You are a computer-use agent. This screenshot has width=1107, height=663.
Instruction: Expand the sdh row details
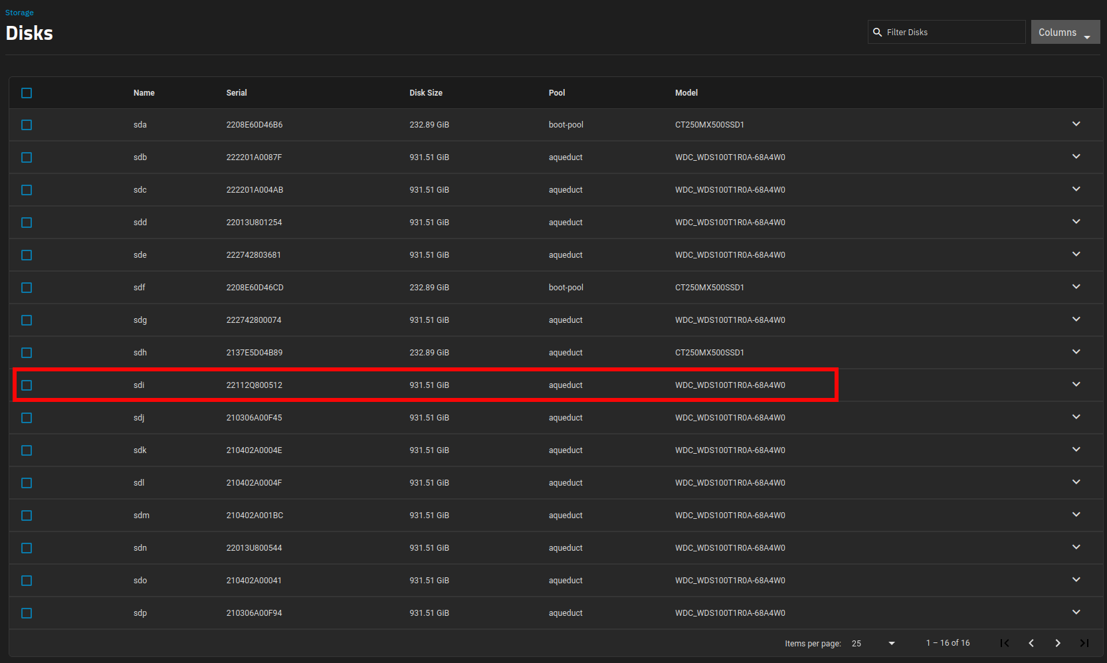click(x=1076, y=352)
